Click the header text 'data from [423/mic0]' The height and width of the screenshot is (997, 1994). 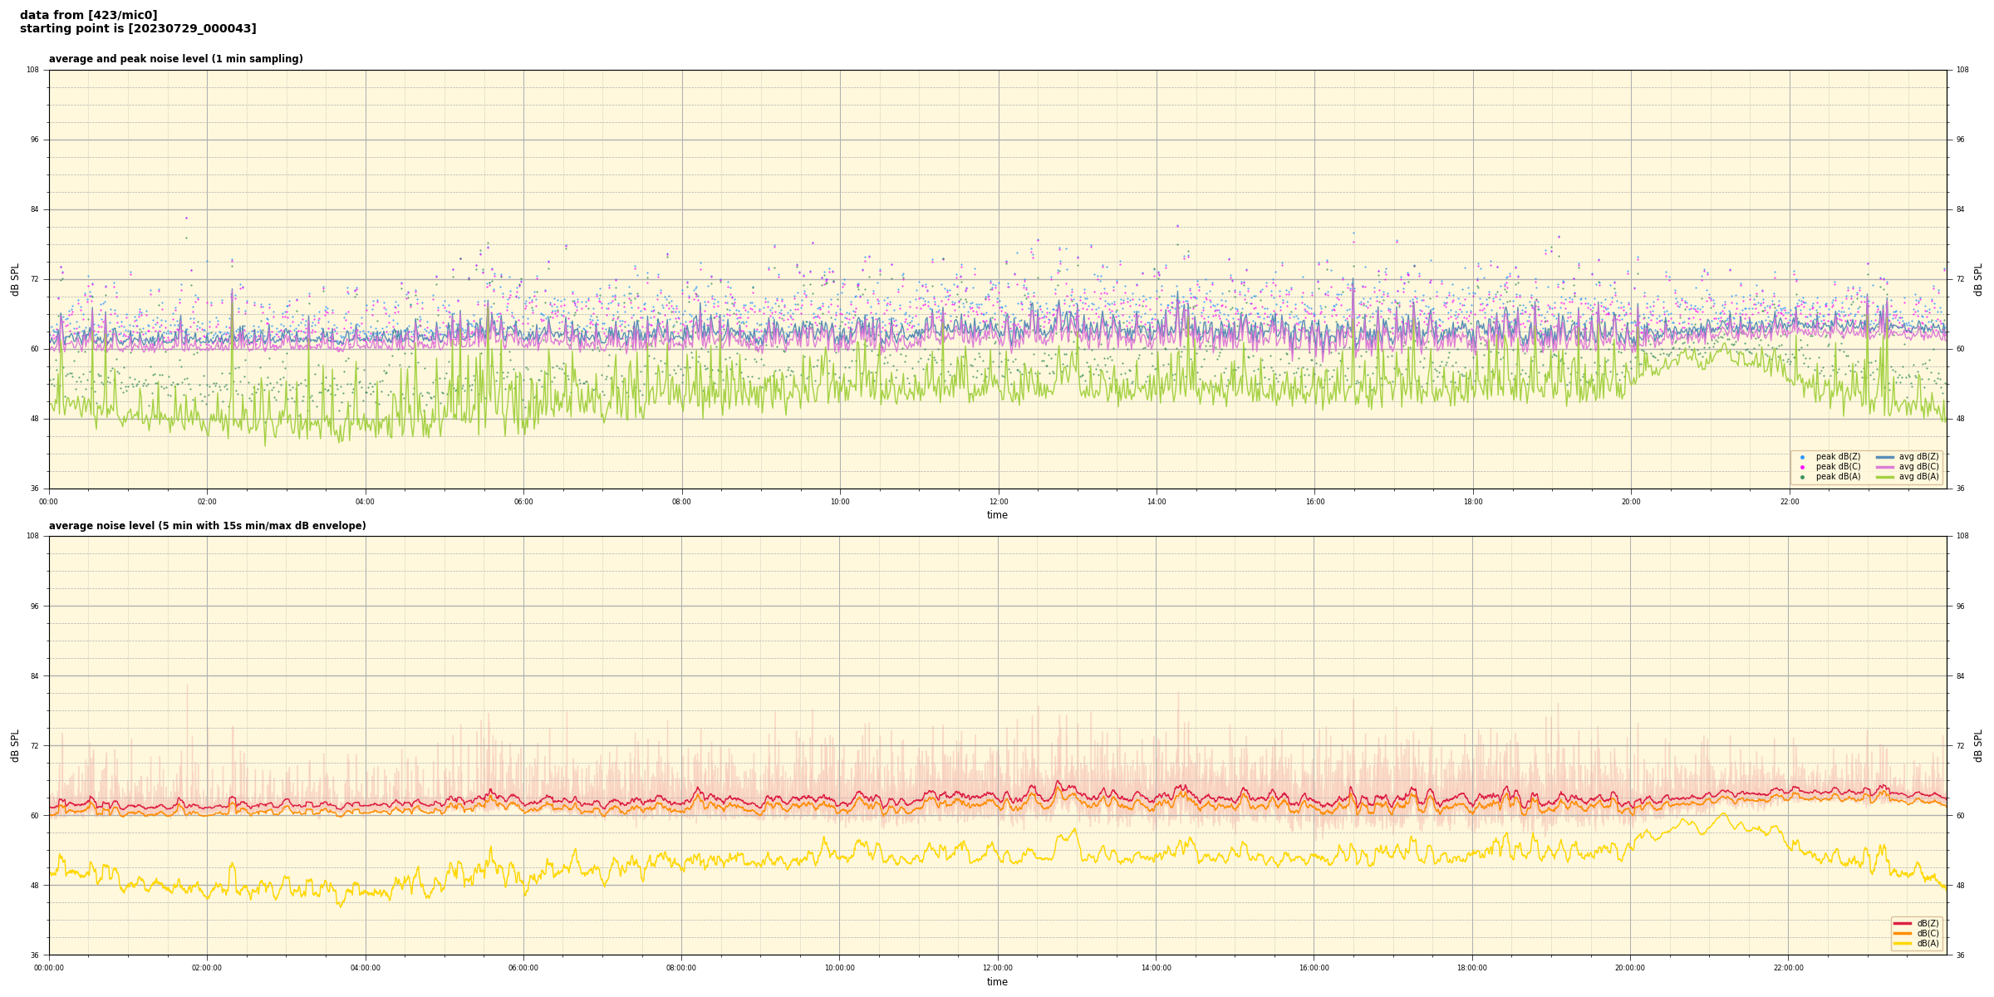pos(88,15)
